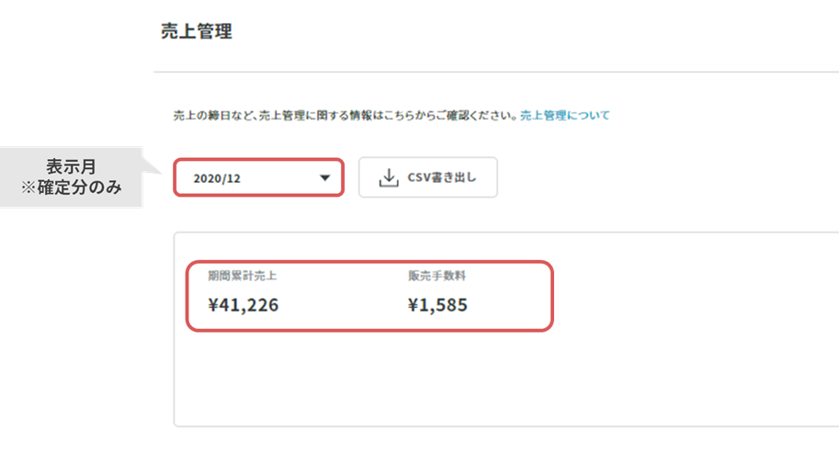This screenshot has width=839, height=454.
Task: Click the yen symbol before 1,585
Action: pos(414,305)
